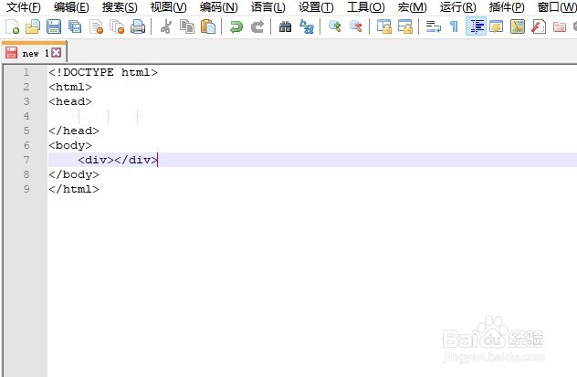Open the user defined language icon
This screenshot has height=377, width=577.
point(497,26)
